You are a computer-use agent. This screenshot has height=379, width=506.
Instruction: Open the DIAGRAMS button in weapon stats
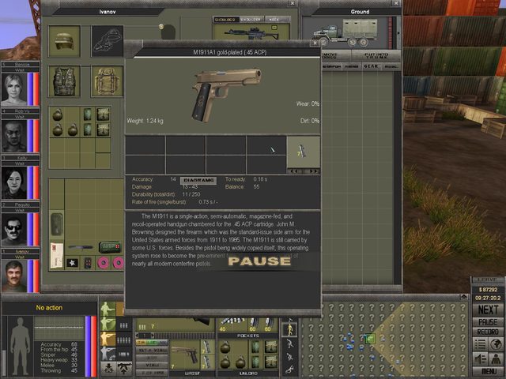[x=198, y=180]
